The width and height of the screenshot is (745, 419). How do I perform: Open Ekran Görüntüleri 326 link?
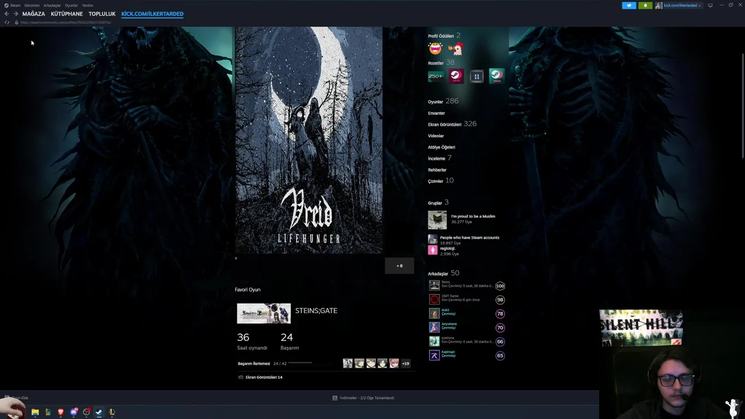pyautogui.click(x=452, y=124)
